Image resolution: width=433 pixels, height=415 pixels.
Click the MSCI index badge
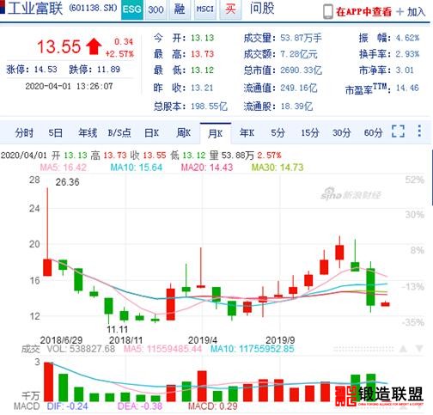(205, 9)
